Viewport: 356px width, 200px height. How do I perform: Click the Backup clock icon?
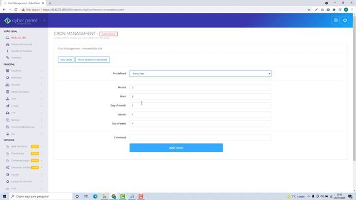click(7, 120)
